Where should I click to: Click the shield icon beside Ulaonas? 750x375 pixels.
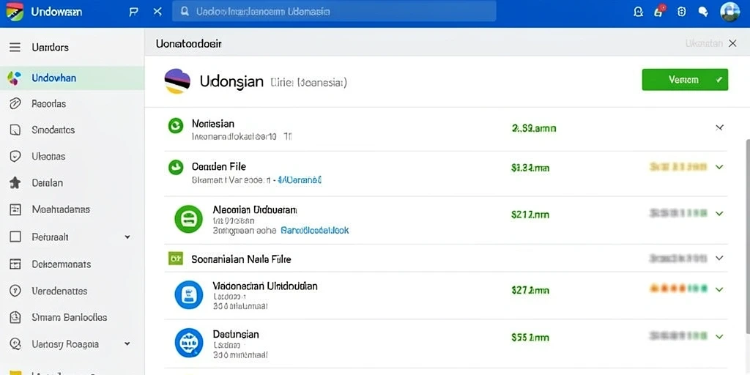pos(15,157)
